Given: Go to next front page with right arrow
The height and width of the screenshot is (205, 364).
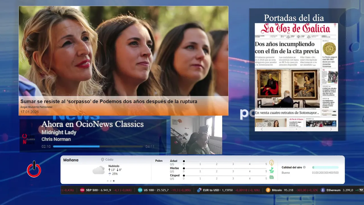Looking at the screenshot, I should [331, 129].
